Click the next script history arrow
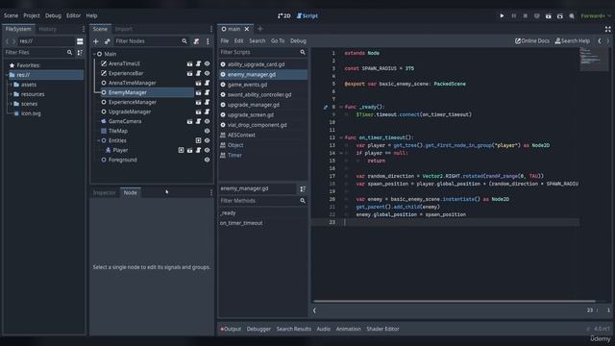Image resolution: width=615 pixels, height=346 pixels. (608, 40)
